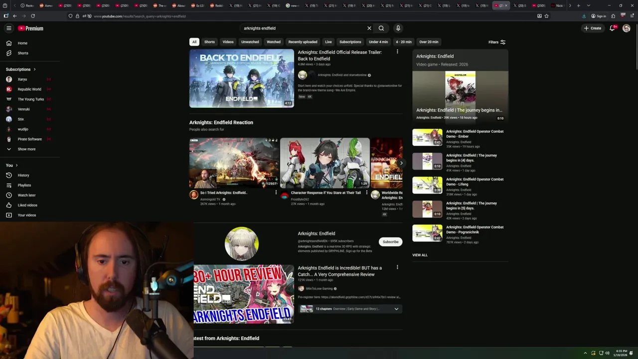The image size is (638, 359).
Task: Select the Live filter chip
Action: click(328, 42)
